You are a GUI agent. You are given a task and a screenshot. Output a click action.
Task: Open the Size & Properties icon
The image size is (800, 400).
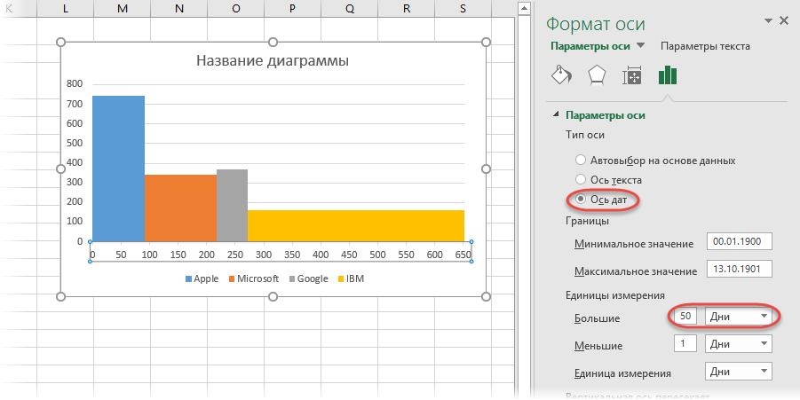[x=631, y=75]
